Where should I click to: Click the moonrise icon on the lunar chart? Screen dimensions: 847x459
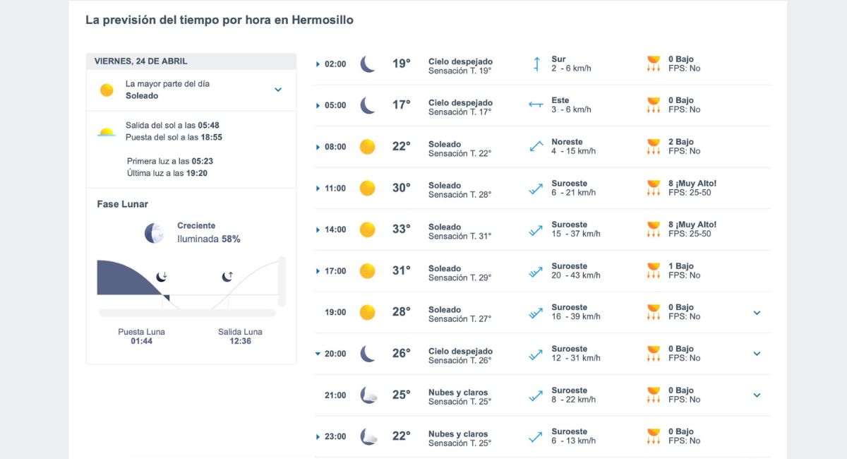point(225,277)
